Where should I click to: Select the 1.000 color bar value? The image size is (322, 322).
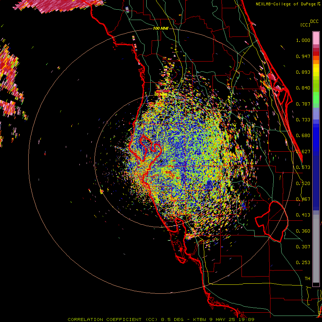[x=303, y=40]
